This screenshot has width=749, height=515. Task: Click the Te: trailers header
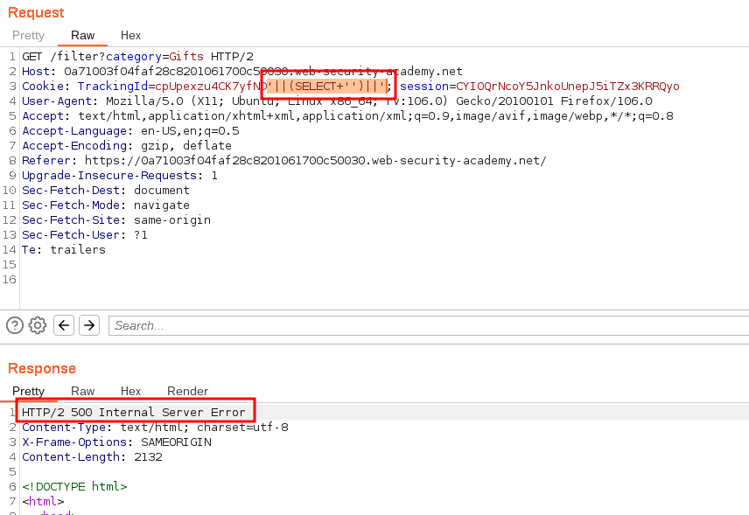click(64, 249)
